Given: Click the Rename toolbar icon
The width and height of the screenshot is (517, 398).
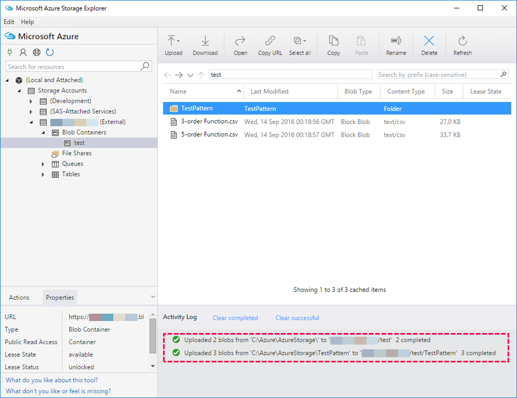Looking at the screenshot, I should click(396, 41).
